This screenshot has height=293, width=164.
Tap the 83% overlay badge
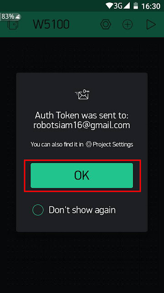(10, 16)
